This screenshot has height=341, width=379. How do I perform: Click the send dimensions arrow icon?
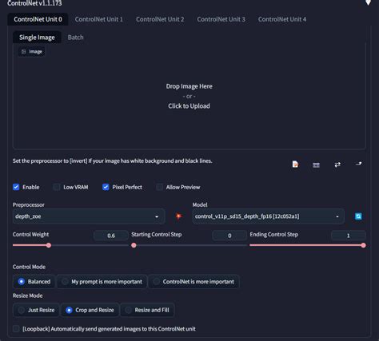point(359,164)
